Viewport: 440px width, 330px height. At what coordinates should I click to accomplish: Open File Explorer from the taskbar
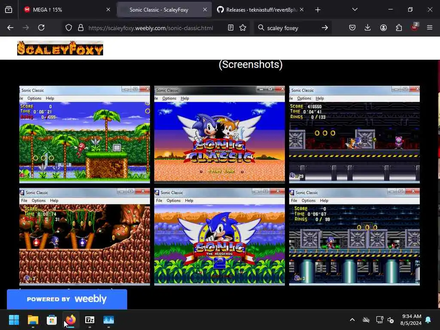coord(33,320)
